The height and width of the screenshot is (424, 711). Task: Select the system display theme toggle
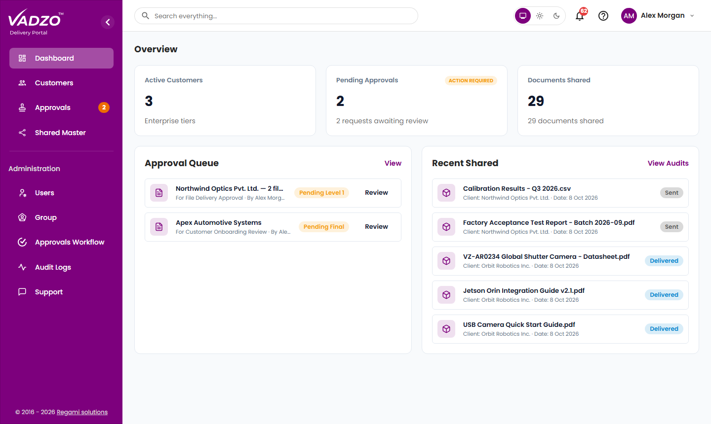click(523, 16)
